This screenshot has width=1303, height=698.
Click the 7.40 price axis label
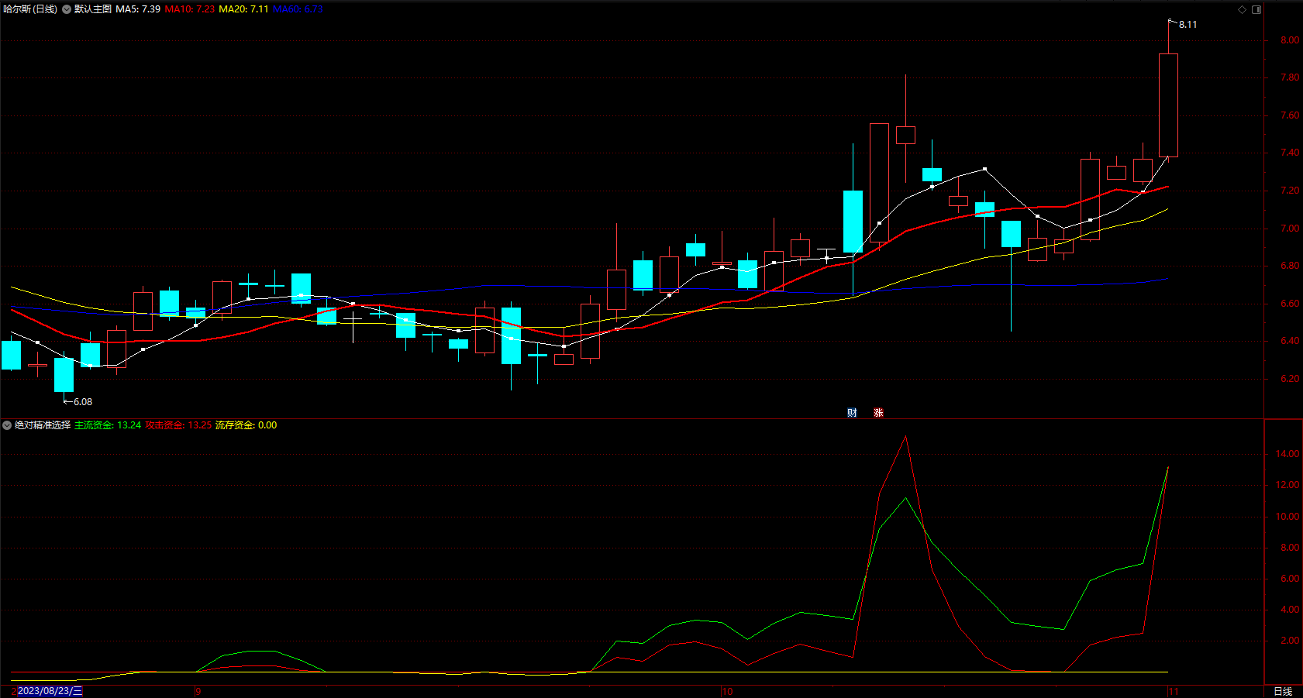(1290, 153)
